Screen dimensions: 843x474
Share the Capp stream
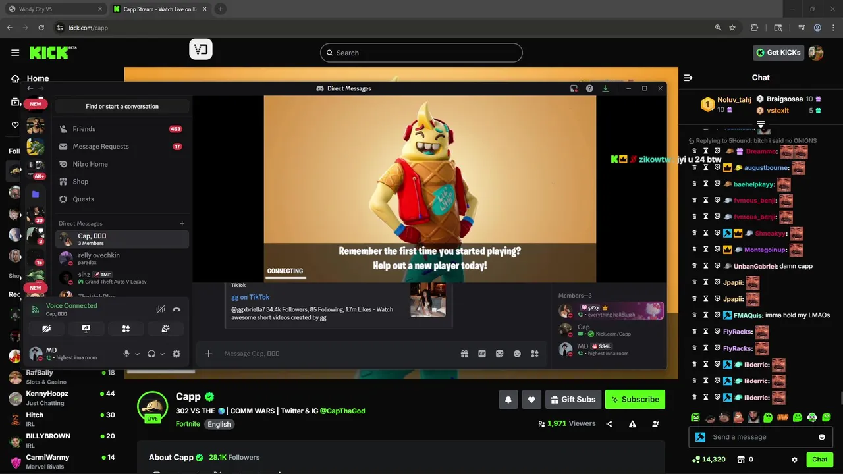609,424
